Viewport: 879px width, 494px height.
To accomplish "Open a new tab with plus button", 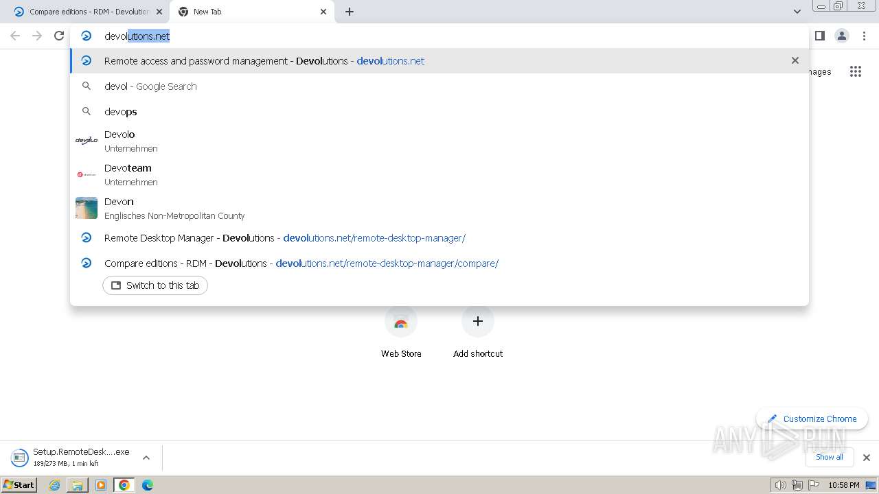I will click(350, 12).
